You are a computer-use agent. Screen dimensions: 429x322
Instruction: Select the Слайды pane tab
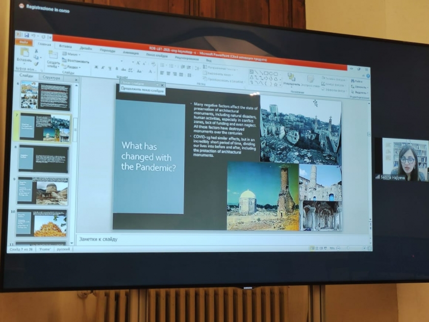click(x=27, y=75)
